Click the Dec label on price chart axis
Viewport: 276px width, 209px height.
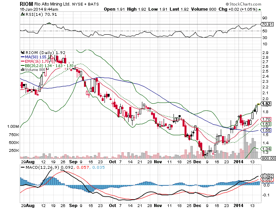197,162
